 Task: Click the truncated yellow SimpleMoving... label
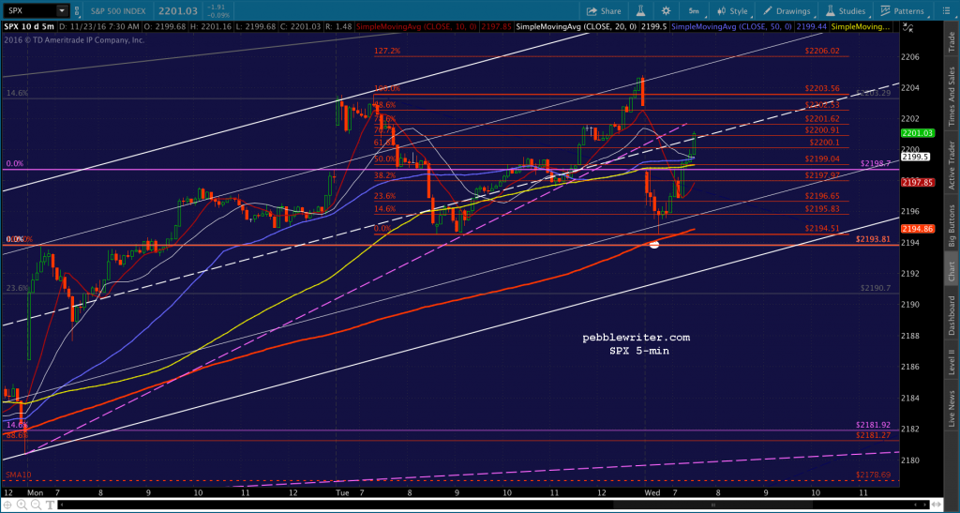(861, 27)
